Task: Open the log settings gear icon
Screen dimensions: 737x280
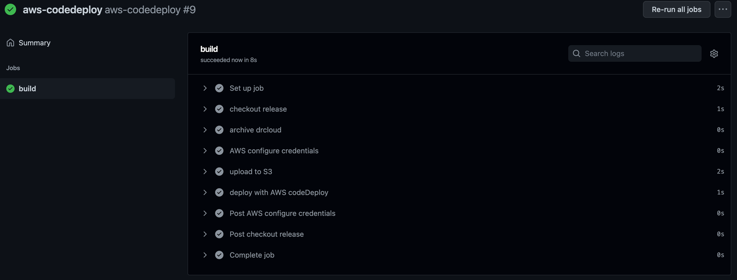Action: pyautogui.click(x=714, y=53)
